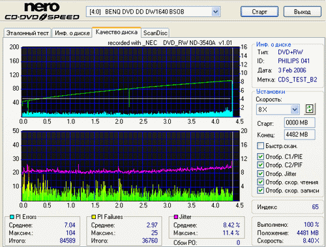Disable the Отобр. Jitter checkbox
Viewport: 326px width, 247px height.
(x=260, y=173)
